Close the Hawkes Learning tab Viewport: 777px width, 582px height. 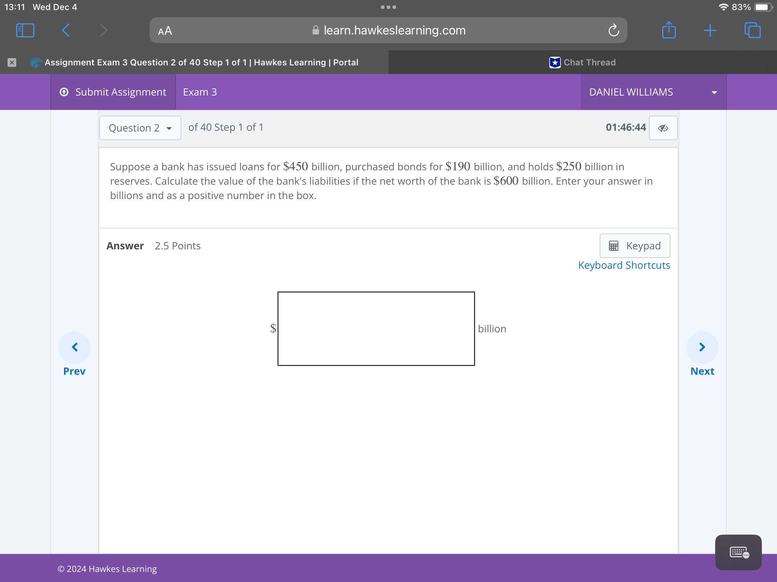pyautogui.click(x=12, y=63)
